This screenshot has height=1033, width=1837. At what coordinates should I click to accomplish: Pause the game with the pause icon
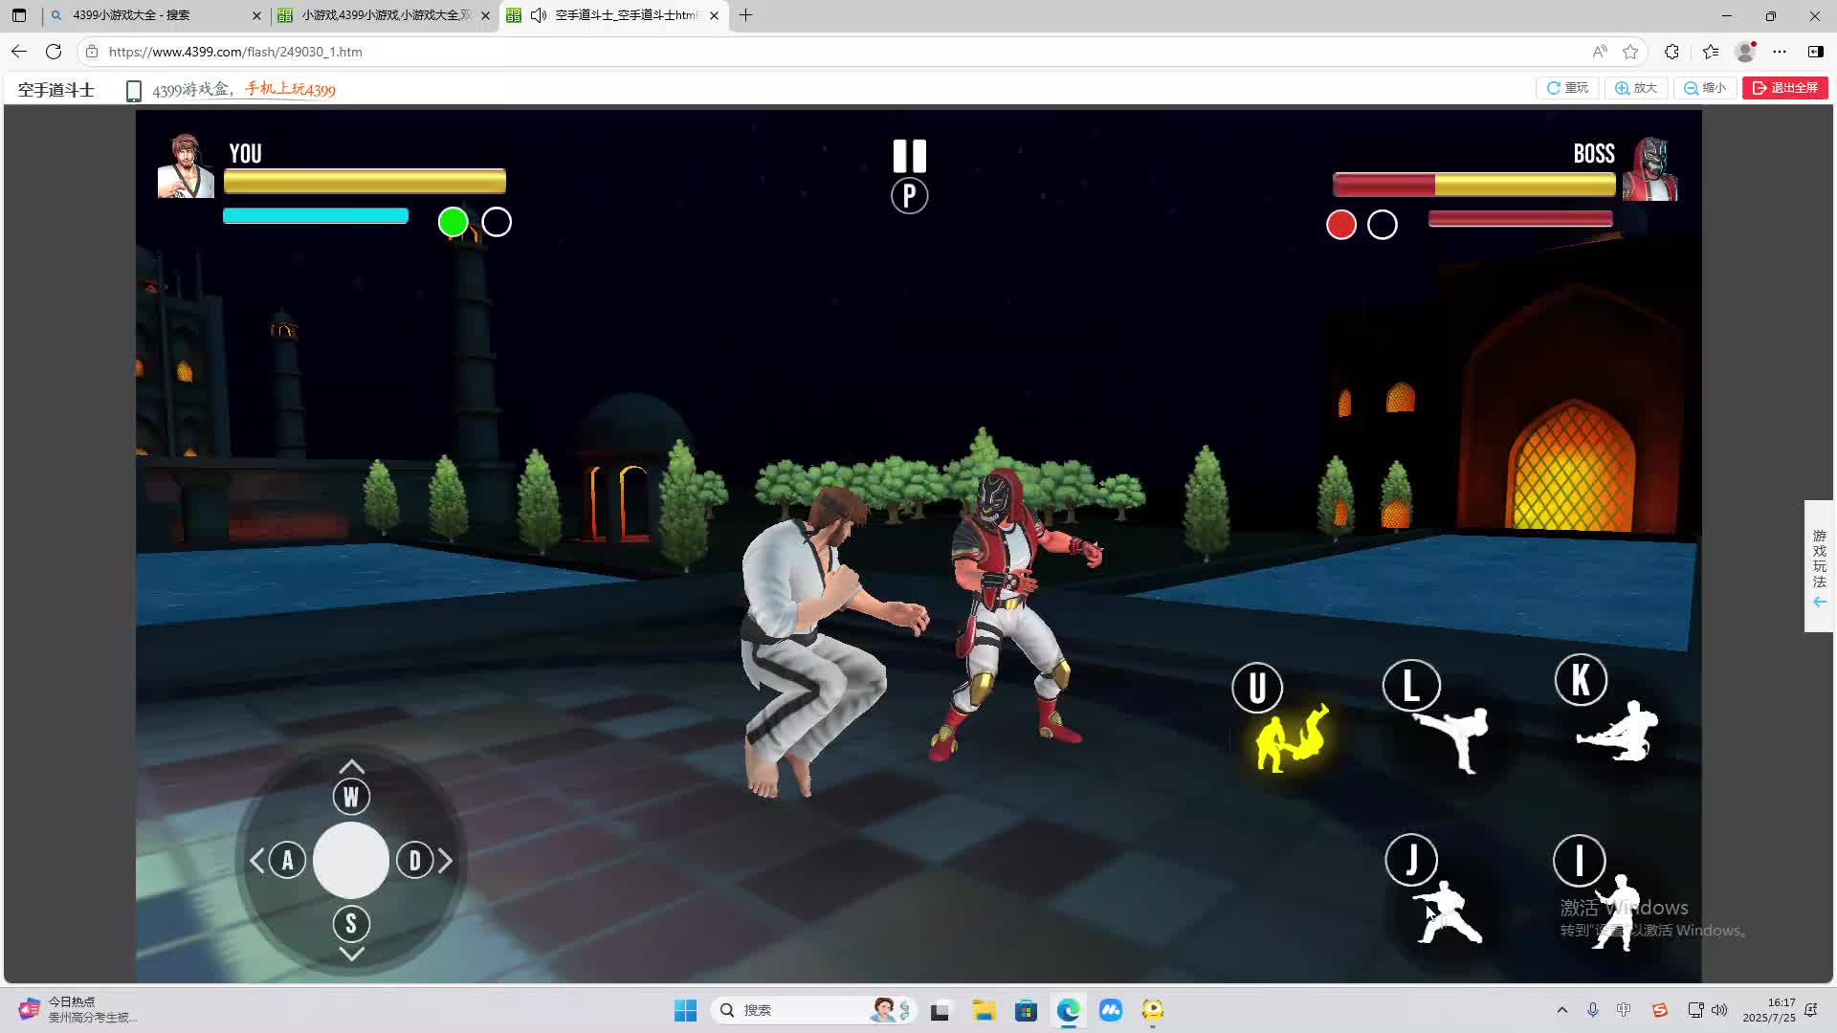click(909, 156)
